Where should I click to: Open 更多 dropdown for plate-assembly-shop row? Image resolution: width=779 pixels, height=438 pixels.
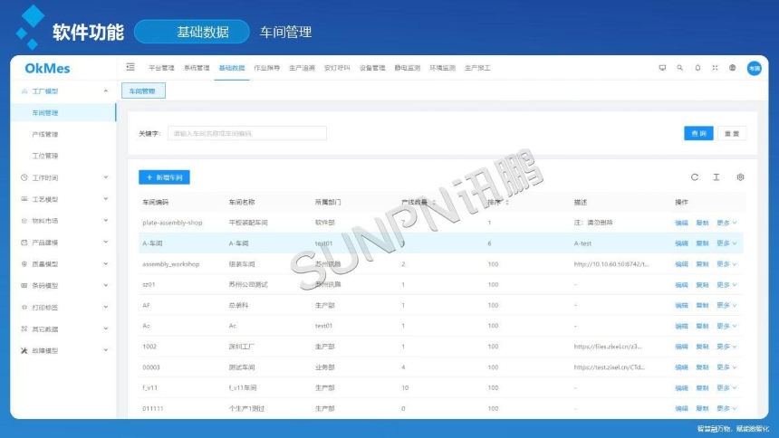pos(726,223)
